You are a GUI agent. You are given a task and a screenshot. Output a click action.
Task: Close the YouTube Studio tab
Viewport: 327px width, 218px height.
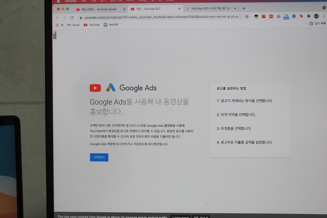125,9
